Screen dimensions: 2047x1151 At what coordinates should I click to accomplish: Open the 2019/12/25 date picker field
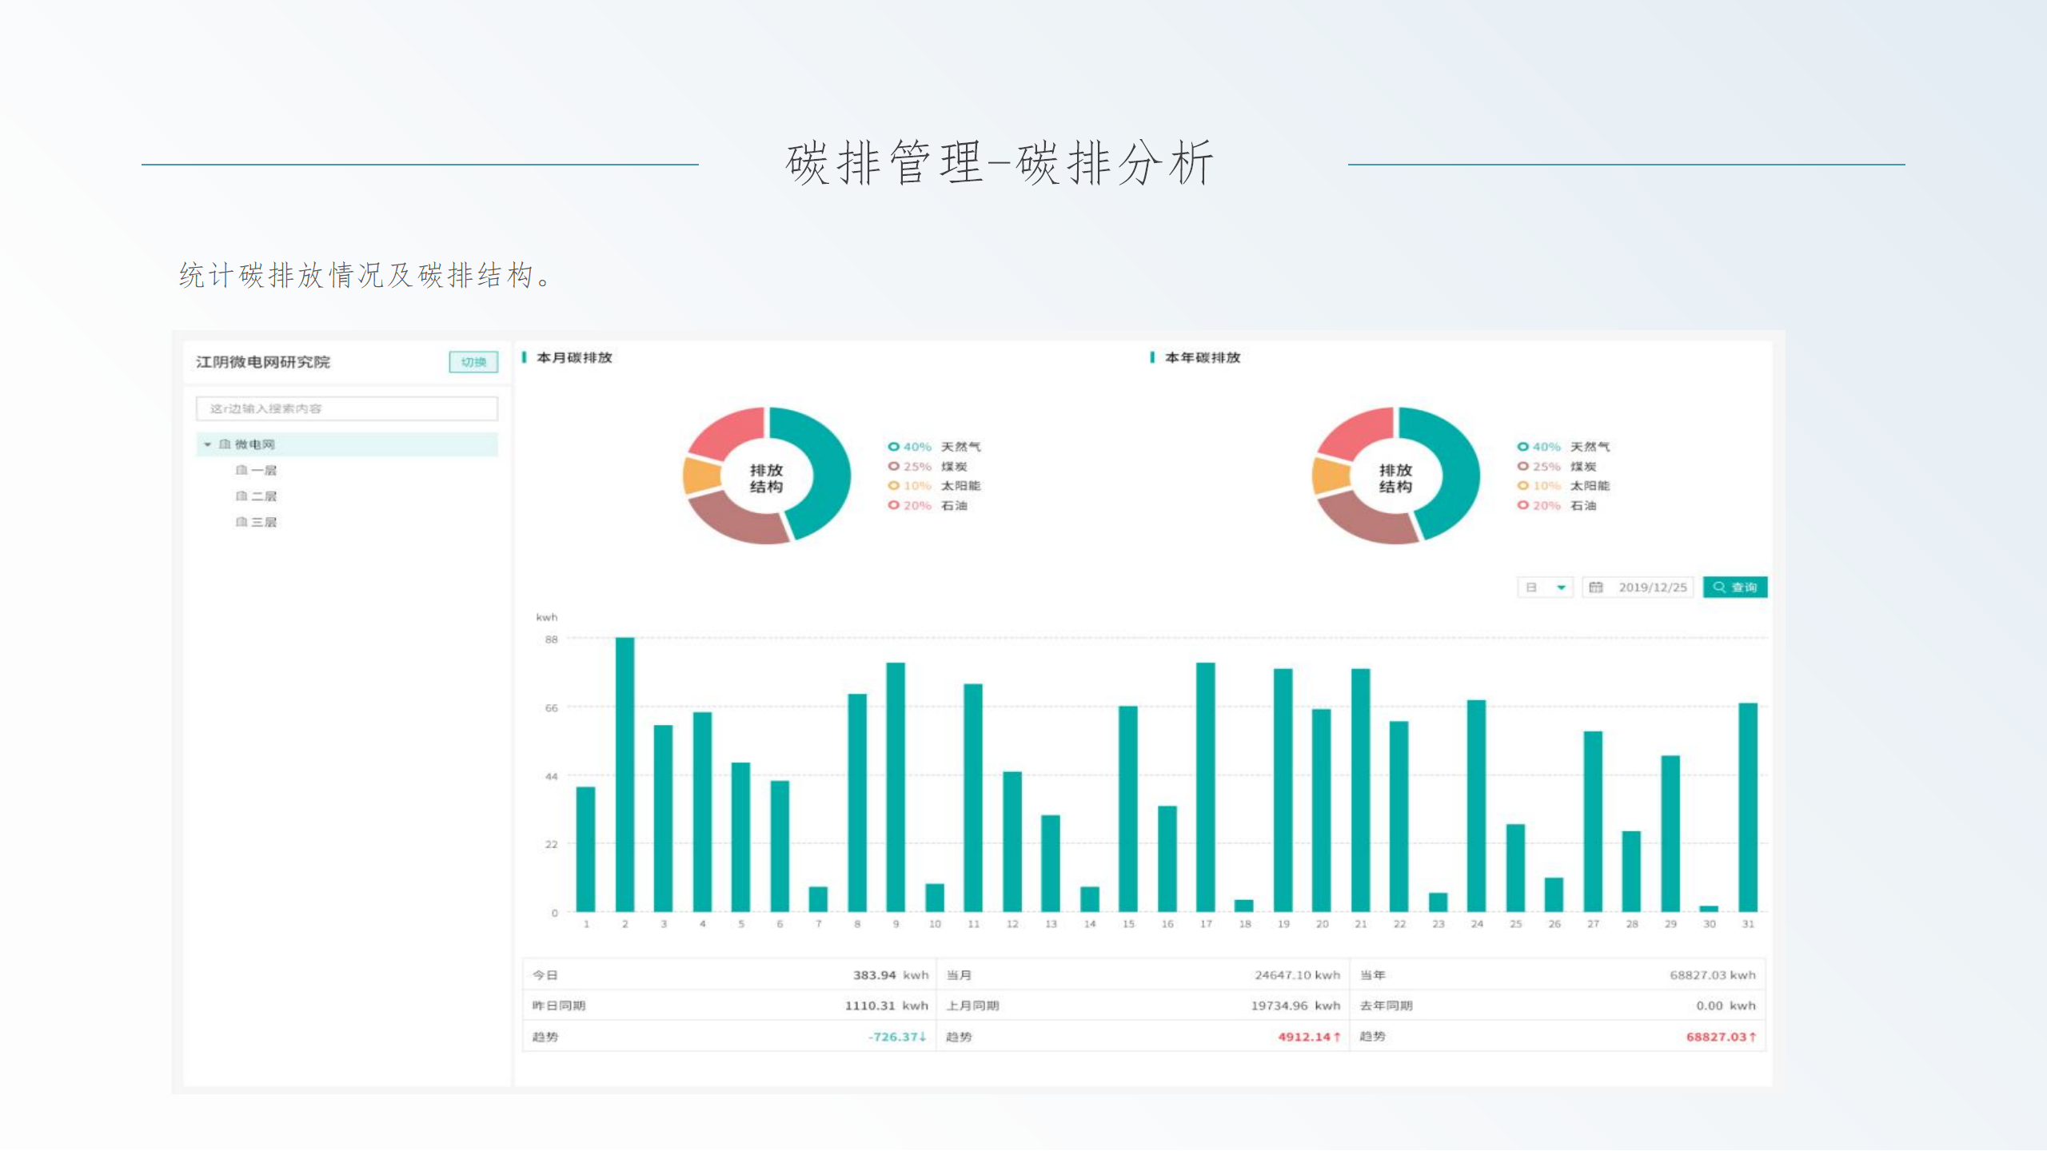1638,587
